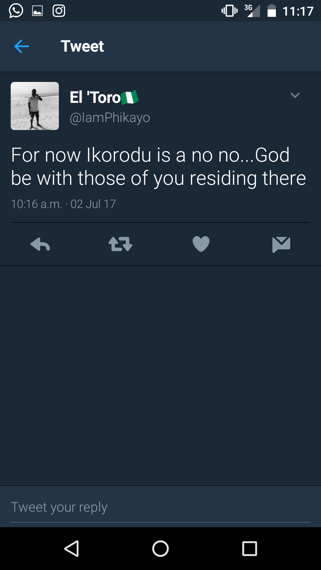
Task: Retweet El 'Toro's tweet
Action: tap(120, 244)
